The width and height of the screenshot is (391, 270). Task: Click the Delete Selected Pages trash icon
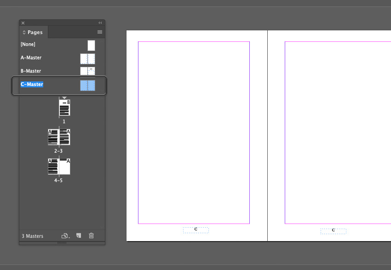point(91,236)
